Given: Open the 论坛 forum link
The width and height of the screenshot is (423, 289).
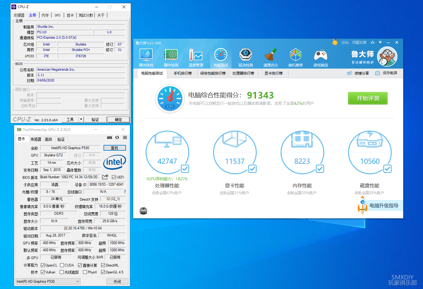Looking at the screenshot, I should pyautogui.click(x=345, y=43).
